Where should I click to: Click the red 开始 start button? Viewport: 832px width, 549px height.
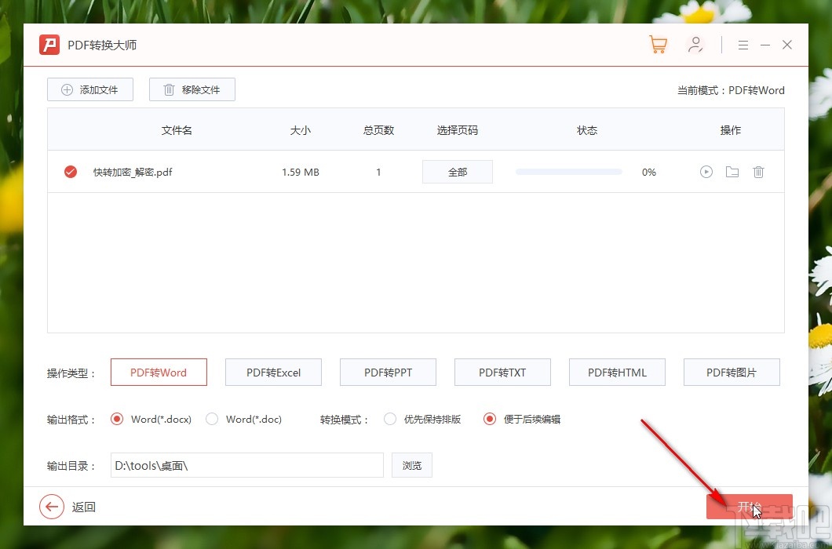pos(750,507)
